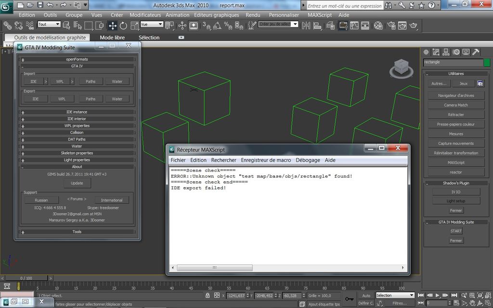Toggle Window/Crossing selection icon
Screen dimensions: 493x308
tap(99, 26)
